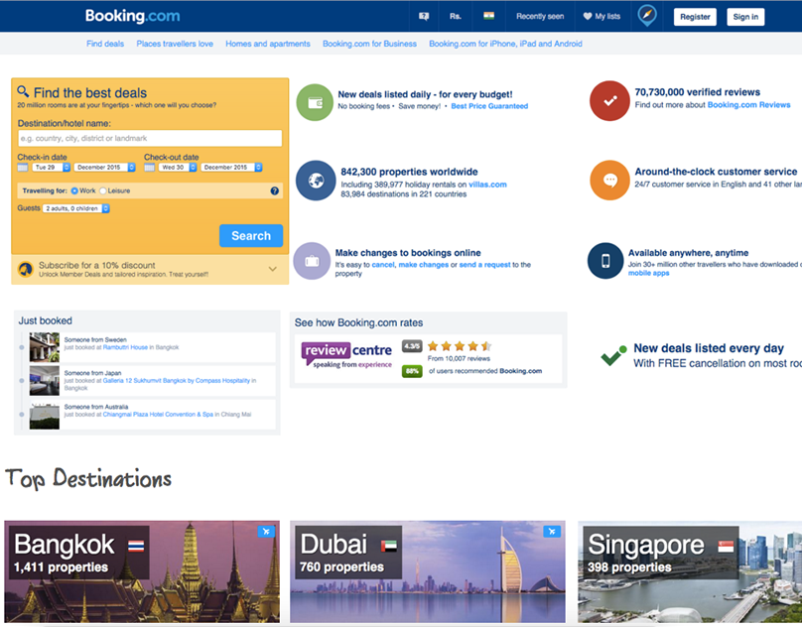Open the check-in month dropdown December 2015
This screenshot has width=802, height=627.
(x=105, y=168)
